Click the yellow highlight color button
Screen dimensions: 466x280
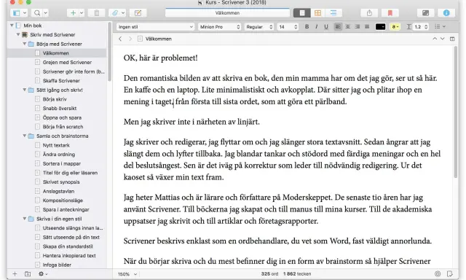pyautogui.click(x=395, y=27)
